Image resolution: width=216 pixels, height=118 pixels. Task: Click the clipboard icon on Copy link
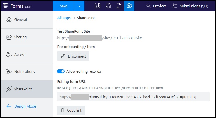[63, 110]
